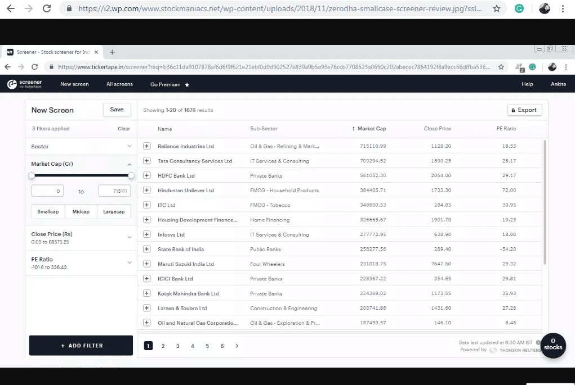
Task: Click the Screener by Tickertape logo
Action: pyautogui.click(x=25, y=84)
